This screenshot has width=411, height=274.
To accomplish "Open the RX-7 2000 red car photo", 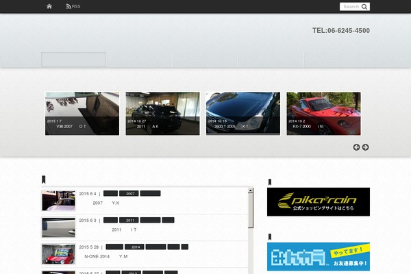I will click(x=323, y=114).
